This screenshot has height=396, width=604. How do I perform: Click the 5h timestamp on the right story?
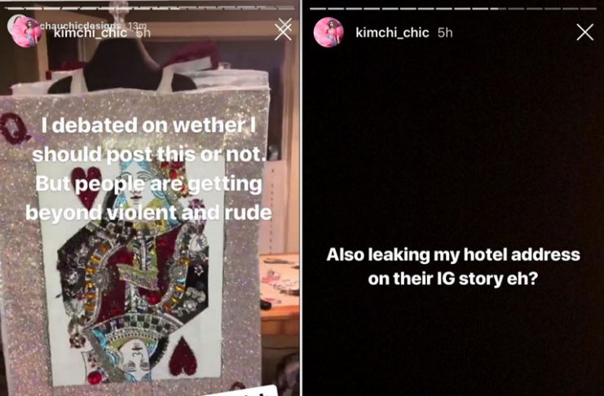tap(445, 33)
